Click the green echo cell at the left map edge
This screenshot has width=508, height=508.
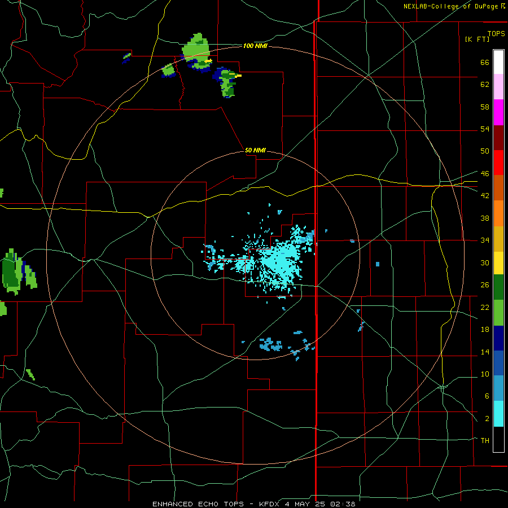pos(12,271)
